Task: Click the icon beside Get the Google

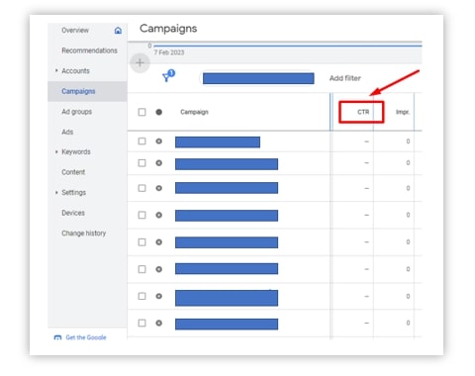Action: coord(57,337)
